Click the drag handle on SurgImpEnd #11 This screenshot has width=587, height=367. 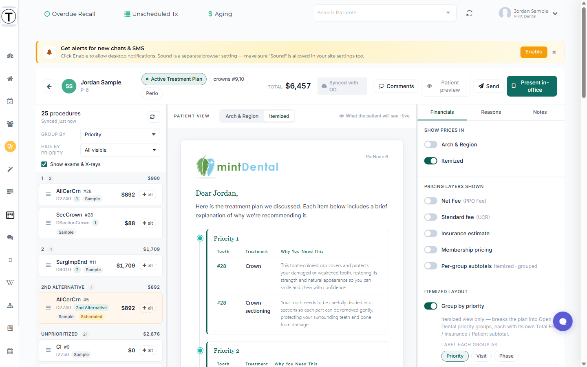pos(48,265)
